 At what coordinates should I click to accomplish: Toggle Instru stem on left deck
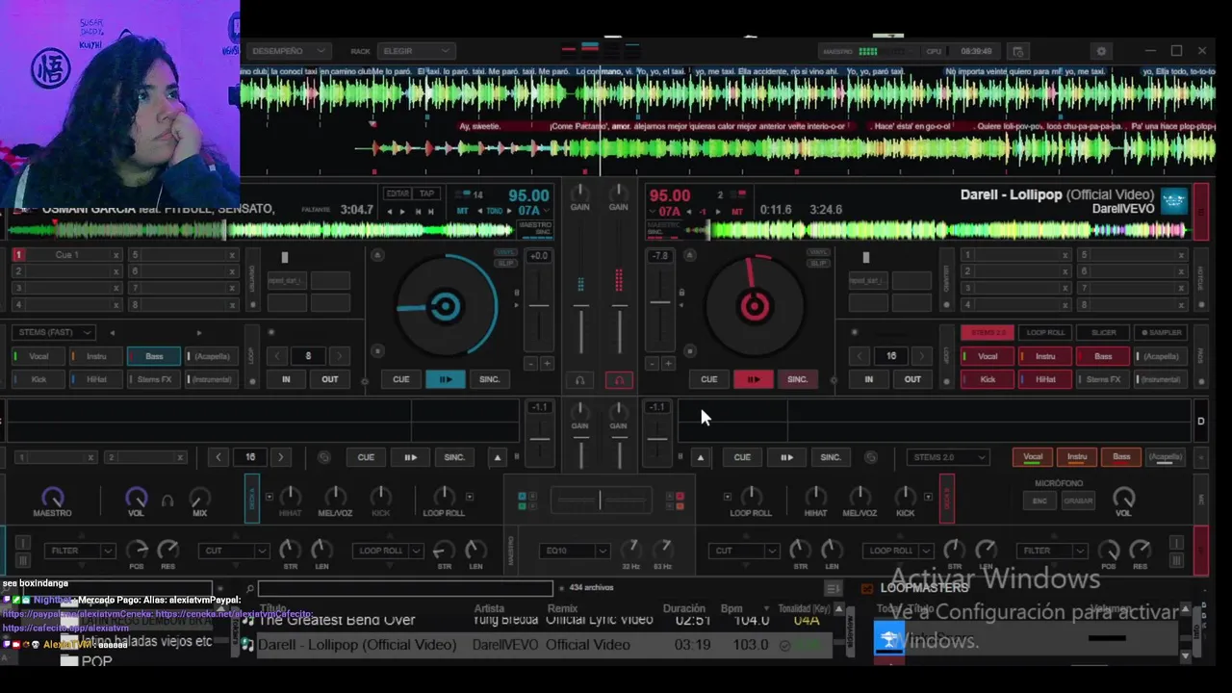coord(96,356)
